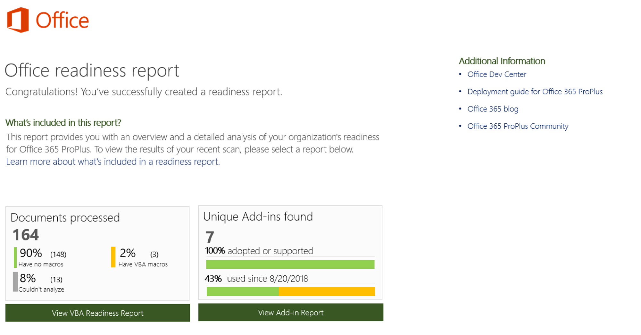Visit the Office 365 blog
The image size is (641, 335).
tap(493, 109)
